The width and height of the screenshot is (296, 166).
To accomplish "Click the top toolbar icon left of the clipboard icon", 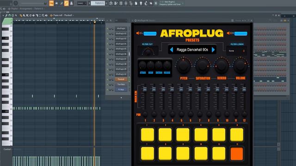I will click(131, 3).
